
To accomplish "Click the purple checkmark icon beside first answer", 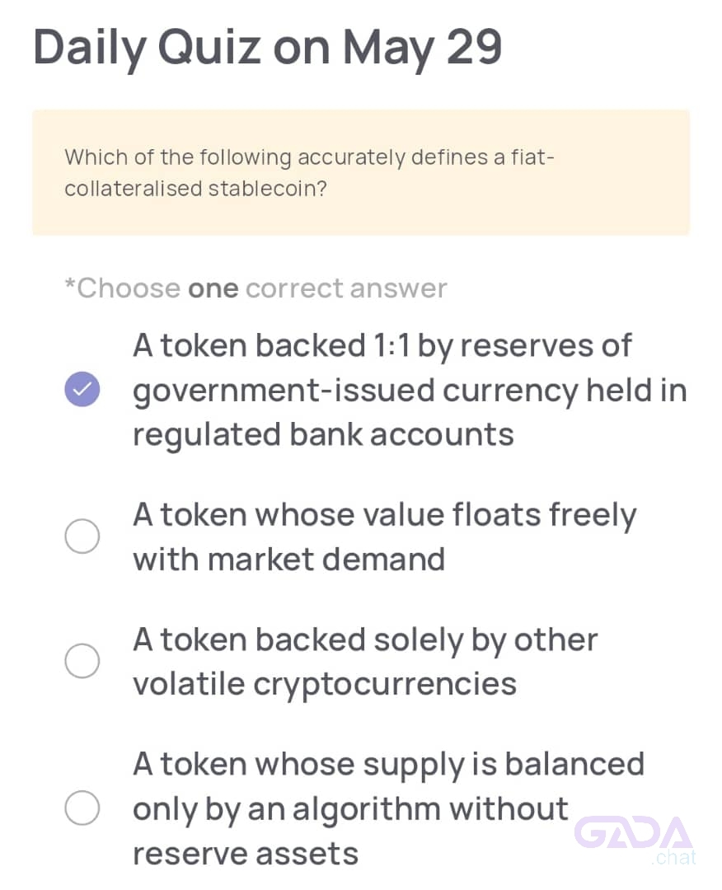I will (82, 389).
